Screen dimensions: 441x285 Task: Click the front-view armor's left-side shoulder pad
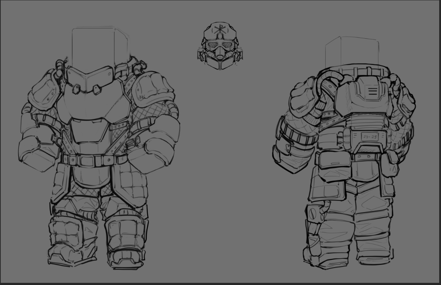tap(42, 93)
